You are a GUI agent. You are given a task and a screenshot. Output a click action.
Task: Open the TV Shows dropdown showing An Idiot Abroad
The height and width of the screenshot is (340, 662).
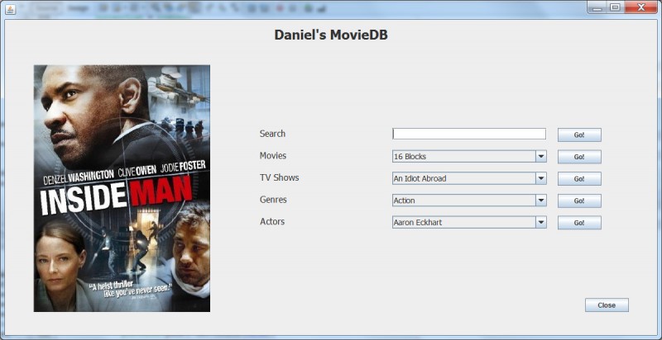[x=469, y=178]
